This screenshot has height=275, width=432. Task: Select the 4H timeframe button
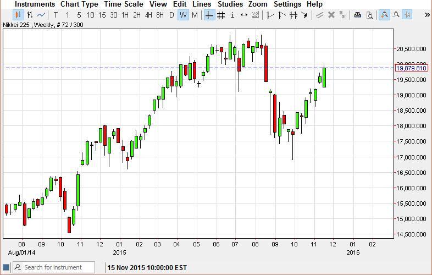[x=148, y=15]
